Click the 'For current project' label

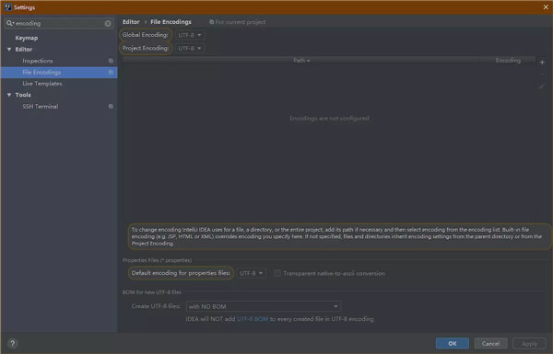(241, 22)
